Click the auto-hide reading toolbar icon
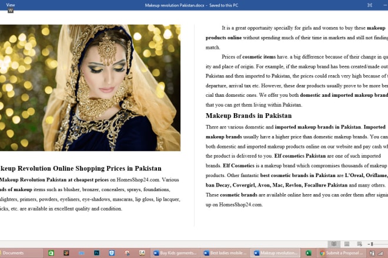The image size is (388, 258). coord(370,5)
